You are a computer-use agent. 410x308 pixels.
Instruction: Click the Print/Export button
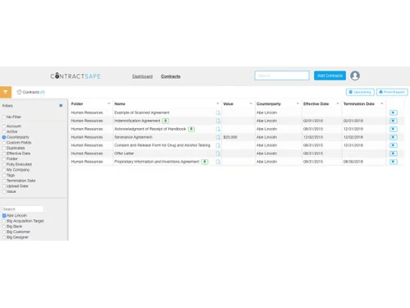pos(392,92)
